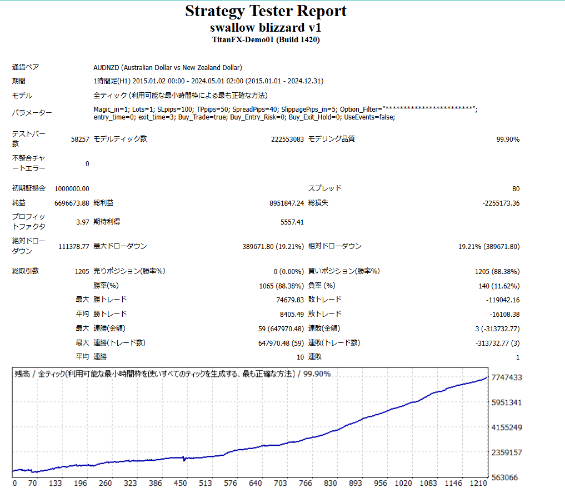Click the 全ティック model description
Image resolution: width=565 pixels, height=488 pixels.
coord(180,96)
